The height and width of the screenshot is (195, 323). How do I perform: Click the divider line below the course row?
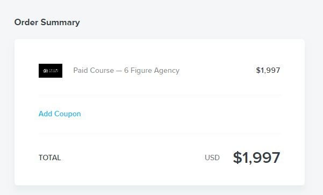[x=159, y=95]
